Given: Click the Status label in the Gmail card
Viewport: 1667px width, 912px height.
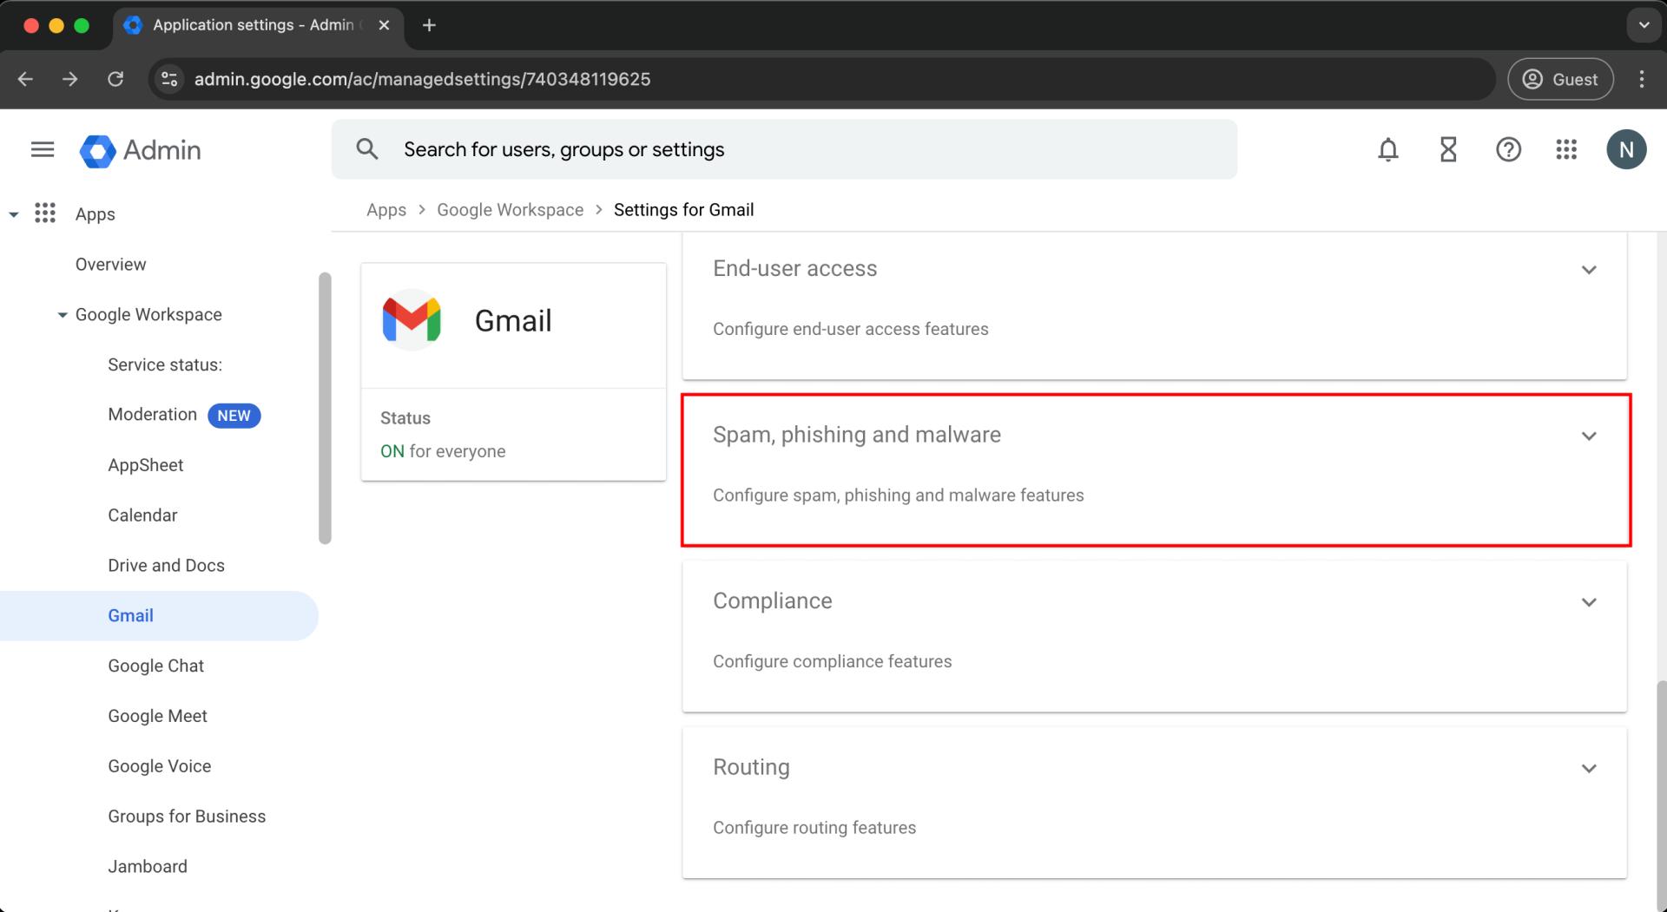Looking at the screenshot, I should pos(405,417).
